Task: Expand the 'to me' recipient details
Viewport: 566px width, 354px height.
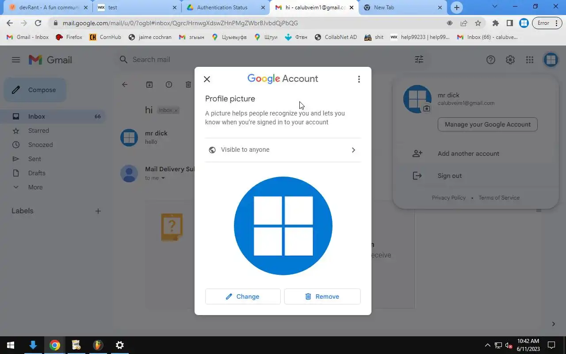Action: 163,178
